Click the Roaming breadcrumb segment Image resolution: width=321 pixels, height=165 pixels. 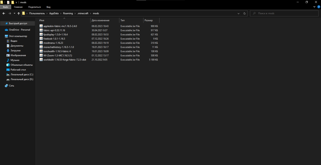tap(68, 13)
